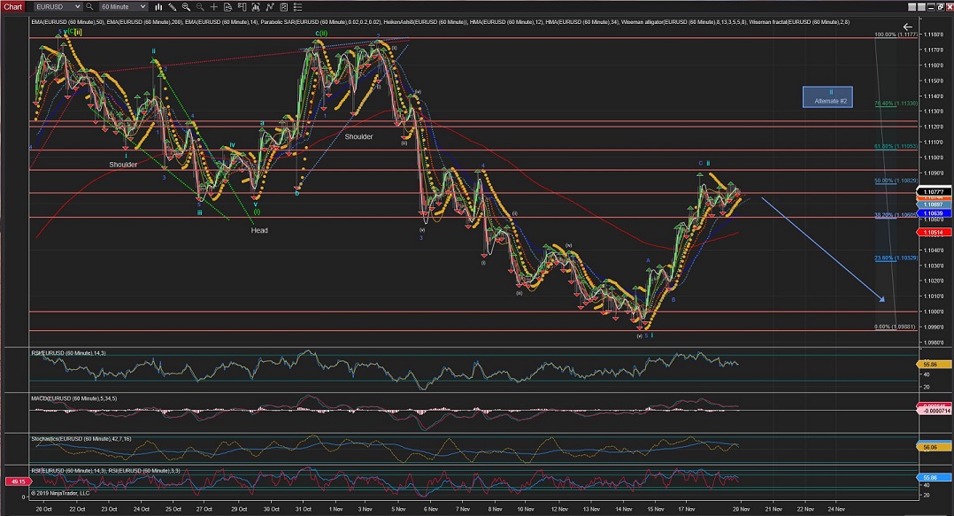The image size is (954, 516).
Task: Open the Indicators icon
Action: 270,7
